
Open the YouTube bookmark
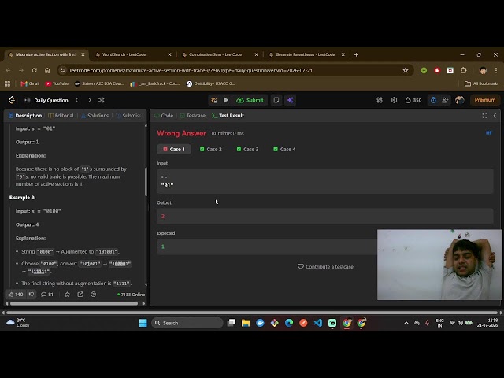coord(57,83)
